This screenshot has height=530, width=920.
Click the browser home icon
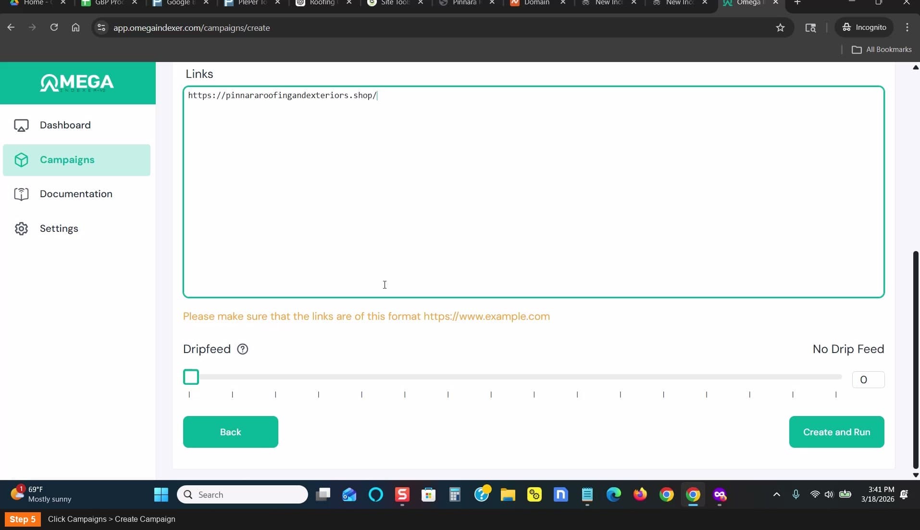coord(75,27)
